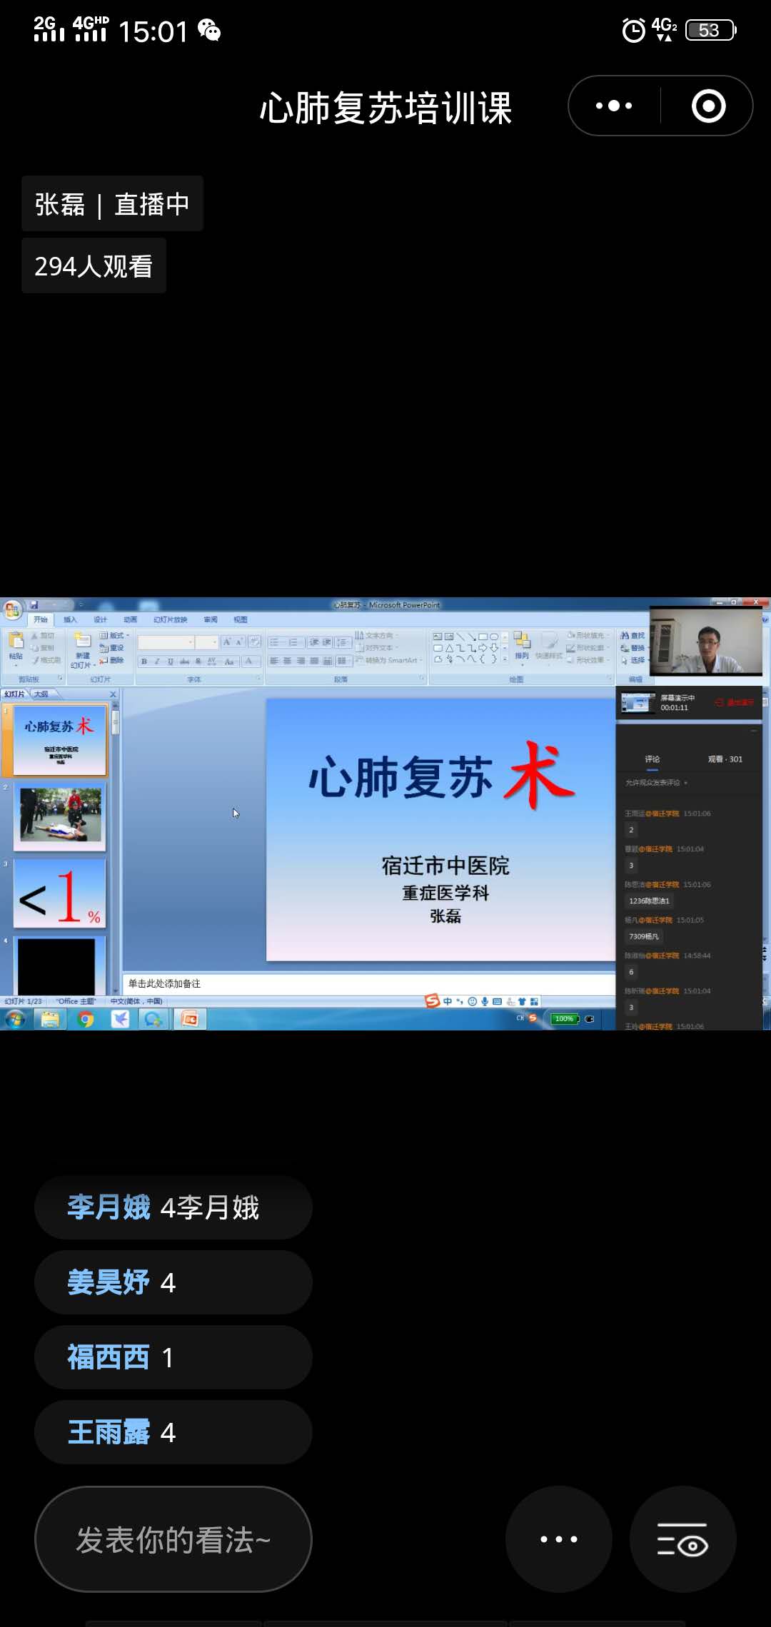Tap the bottom three-dot more button
The width and height of the screenshot is (771, 1627).
click(x=558, y=1539)
